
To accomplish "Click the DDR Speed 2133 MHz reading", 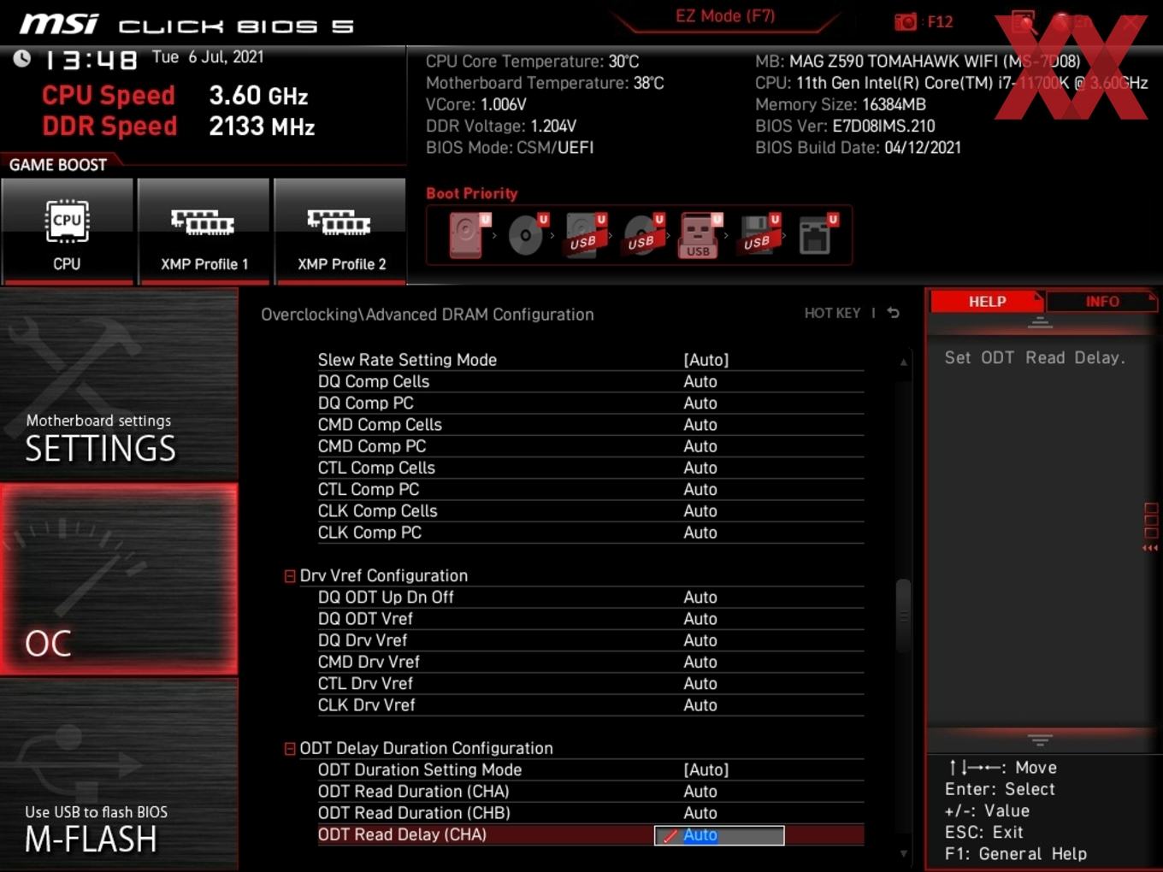I will pyautogui.click(x=179, y=126).
